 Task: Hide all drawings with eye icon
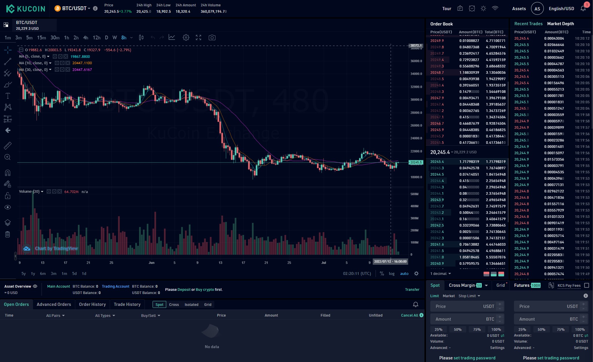coord(8,207)
